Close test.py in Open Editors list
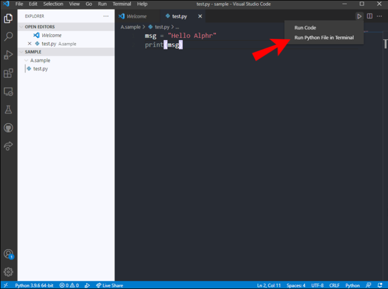This screenshot has width=388, height=289. click(x=29, y=43)
